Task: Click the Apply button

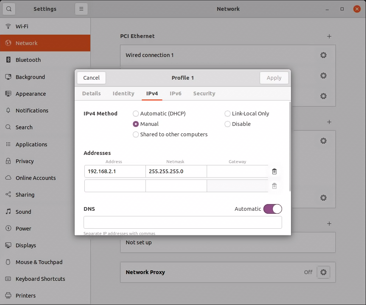Action: tap(274, 78)
